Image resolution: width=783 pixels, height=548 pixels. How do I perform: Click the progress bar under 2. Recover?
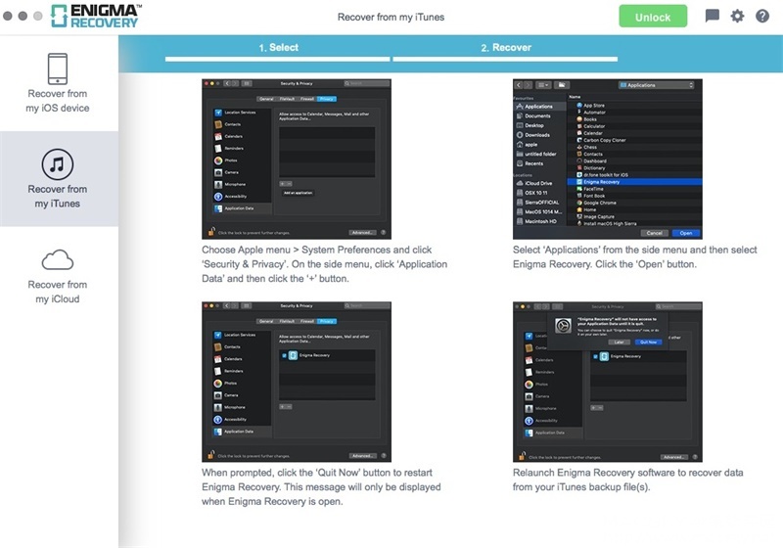[x=505, y=59]
